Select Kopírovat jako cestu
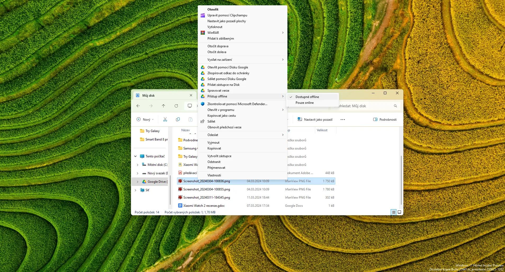This screenshot has height=272, width=505. pyautogui.click(x=243, y=116)
